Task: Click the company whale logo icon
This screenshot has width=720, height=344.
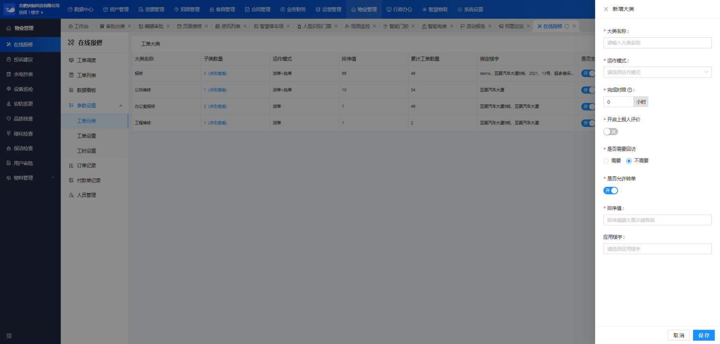Action: 10,9
